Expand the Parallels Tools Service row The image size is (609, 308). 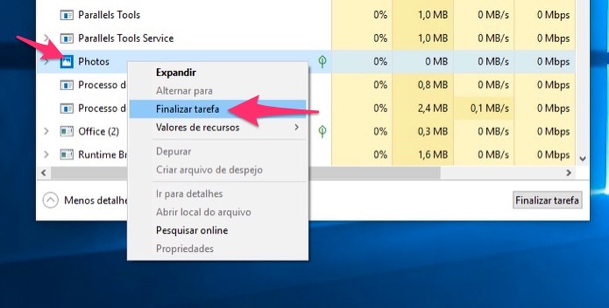point(46,38)
